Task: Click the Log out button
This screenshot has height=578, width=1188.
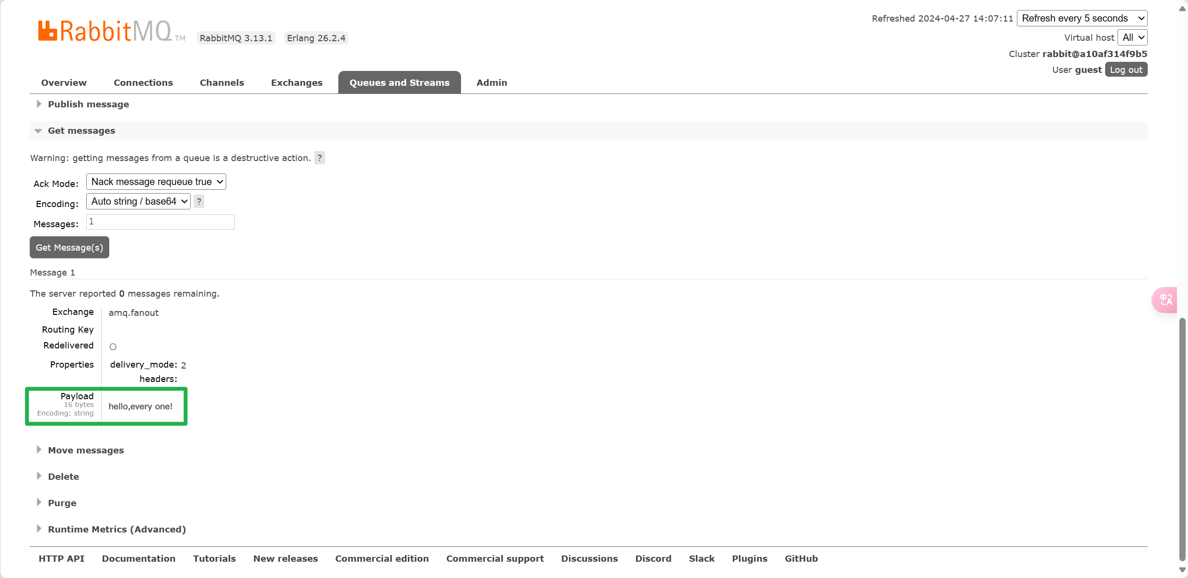Action: pos(1126,69)
